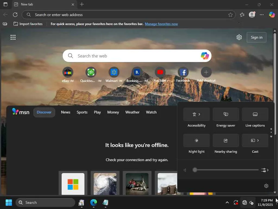This screenshot has height=209, width=278.
Task: Open a new browser tab
Action: (82, 4)
